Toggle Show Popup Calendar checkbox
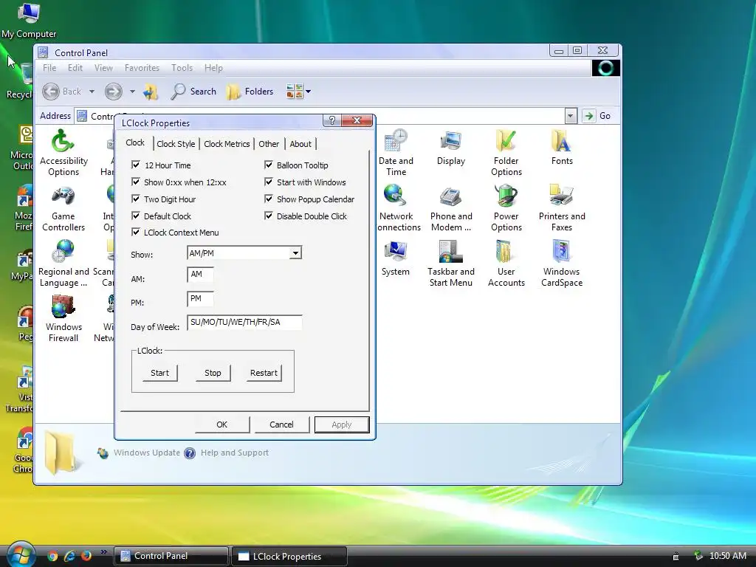Image resolution: width=756 pixels, height=567 pixels. coord(269,199)
